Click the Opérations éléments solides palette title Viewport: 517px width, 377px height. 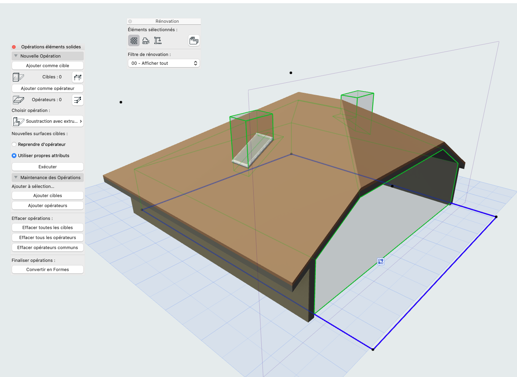(x=51, y=47)
